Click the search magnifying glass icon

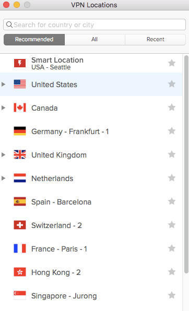click(9, 25)
